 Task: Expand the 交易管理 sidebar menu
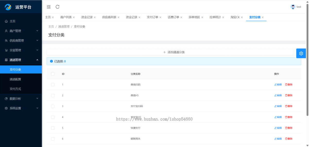pos(21,50)
